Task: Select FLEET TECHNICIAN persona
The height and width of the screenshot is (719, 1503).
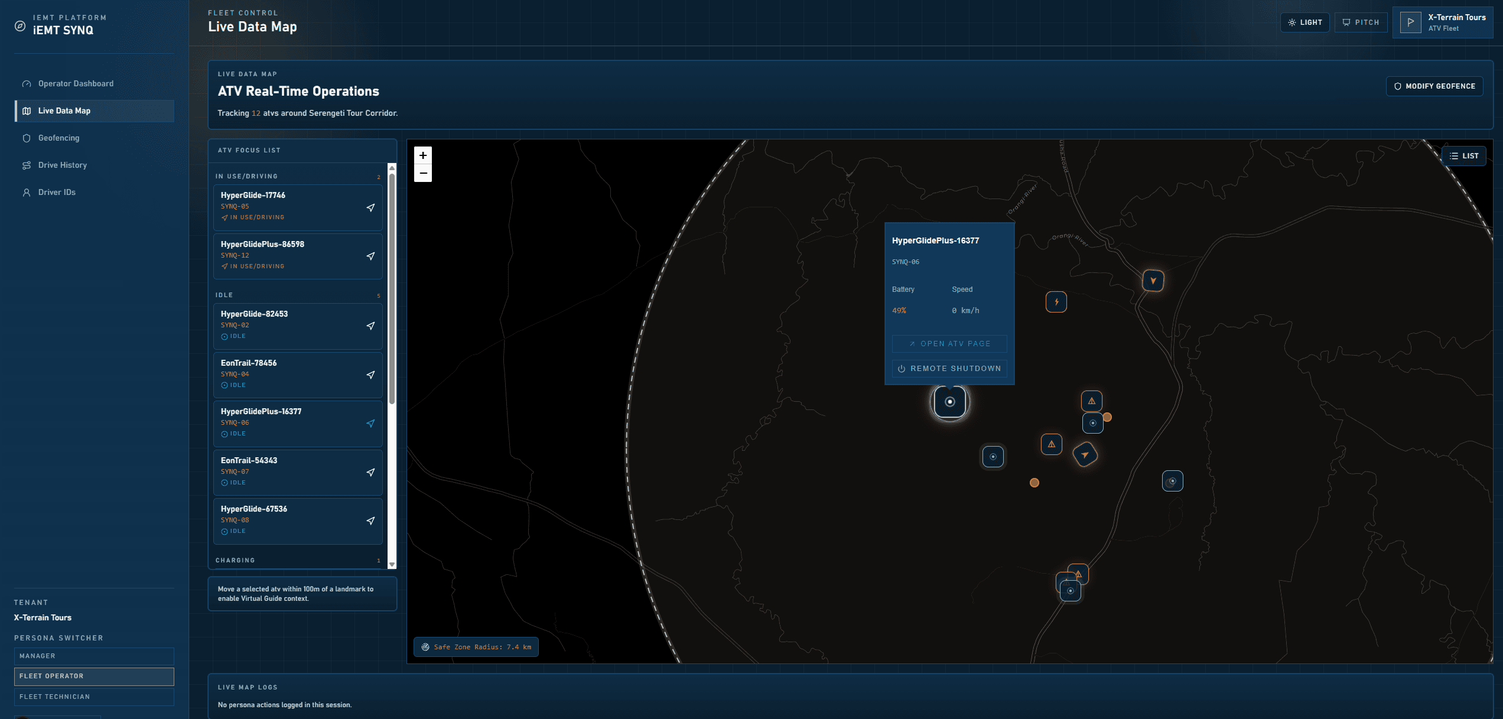Action: [x=94, y=697]
